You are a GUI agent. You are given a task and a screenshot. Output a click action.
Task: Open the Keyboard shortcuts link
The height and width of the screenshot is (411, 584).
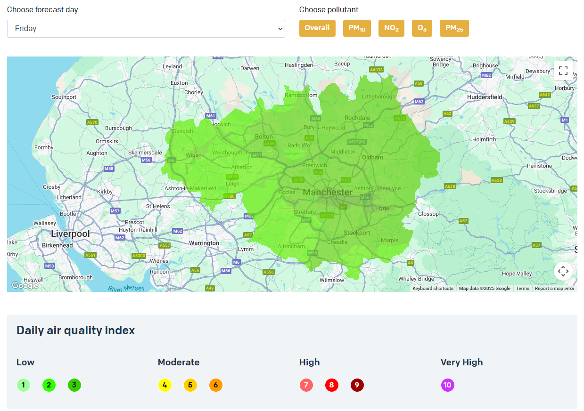click(432, 288)
